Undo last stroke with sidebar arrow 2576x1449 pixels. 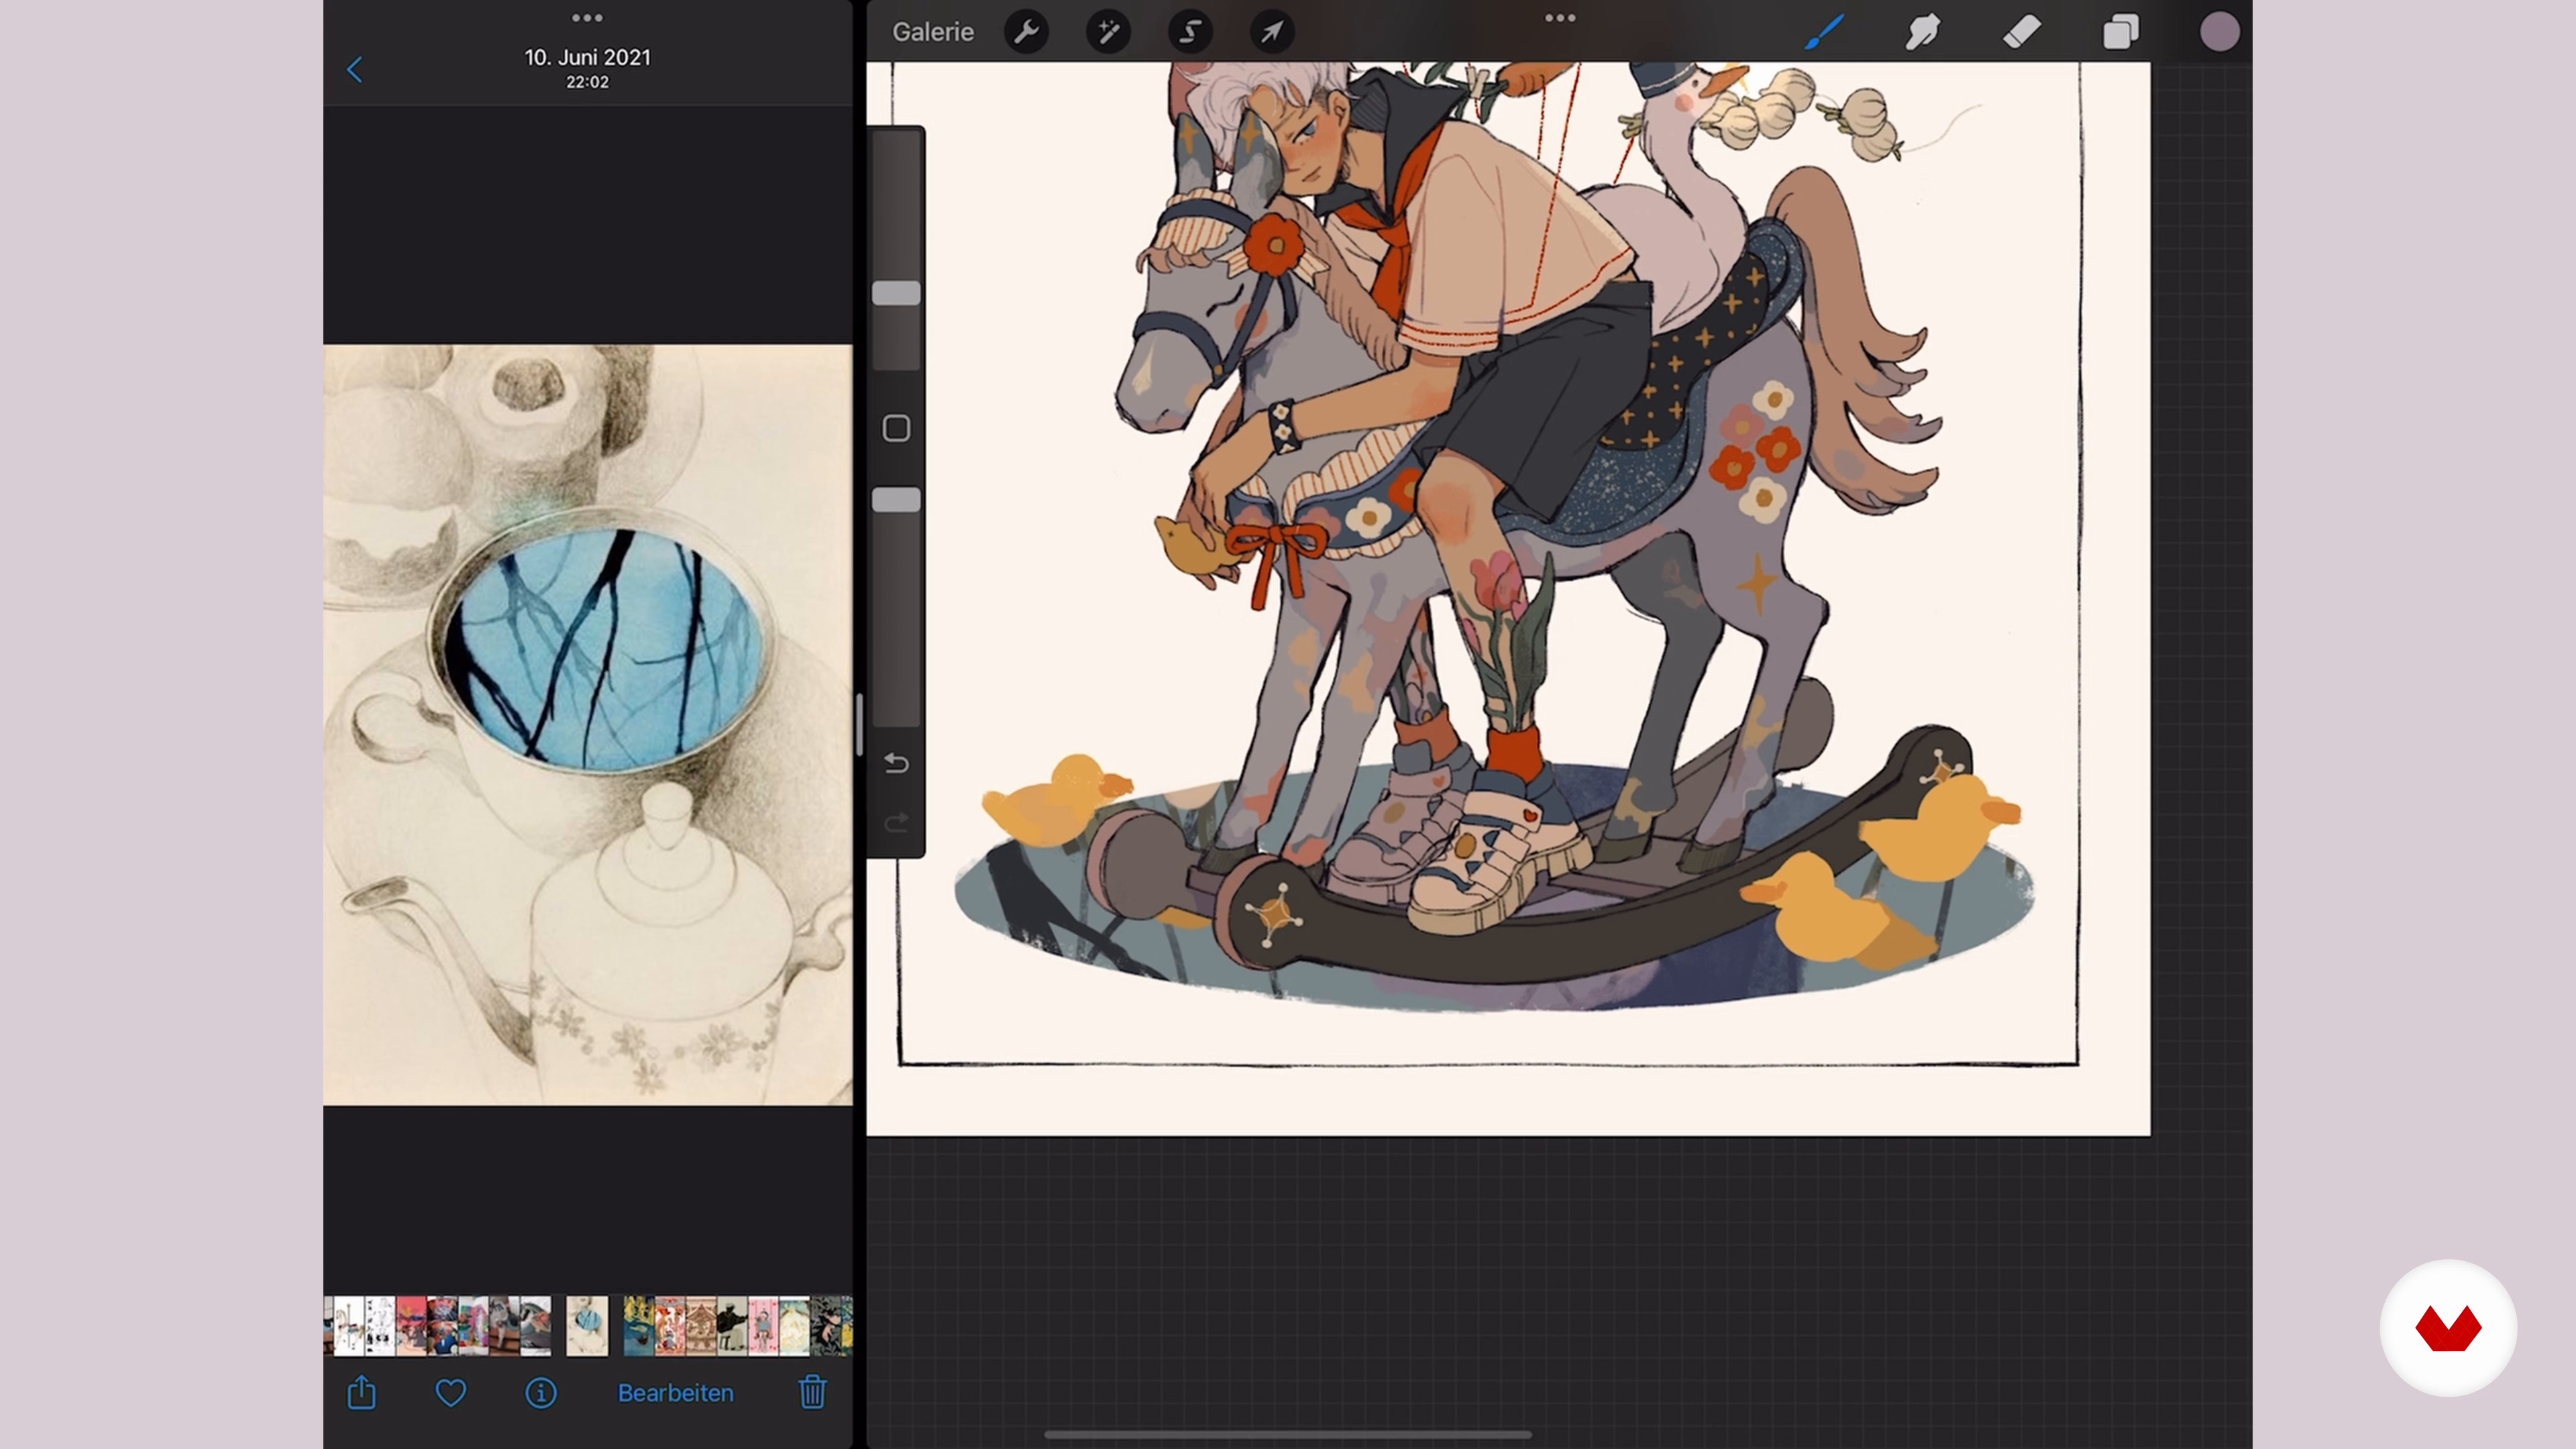tap(896, 764)
